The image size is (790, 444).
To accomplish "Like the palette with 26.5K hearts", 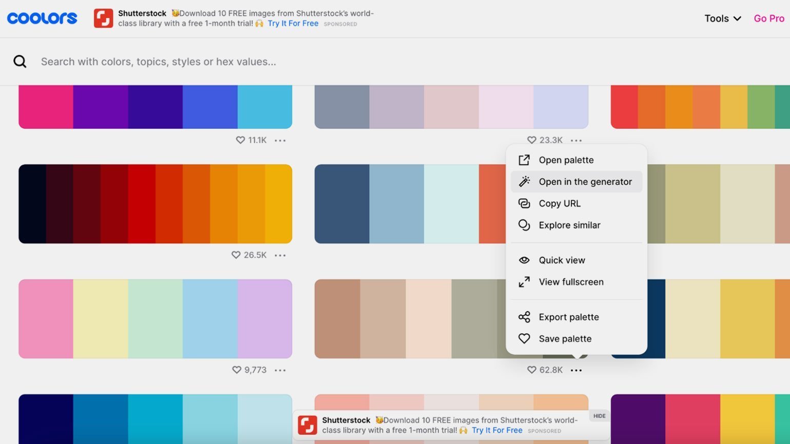I will 236,255.
